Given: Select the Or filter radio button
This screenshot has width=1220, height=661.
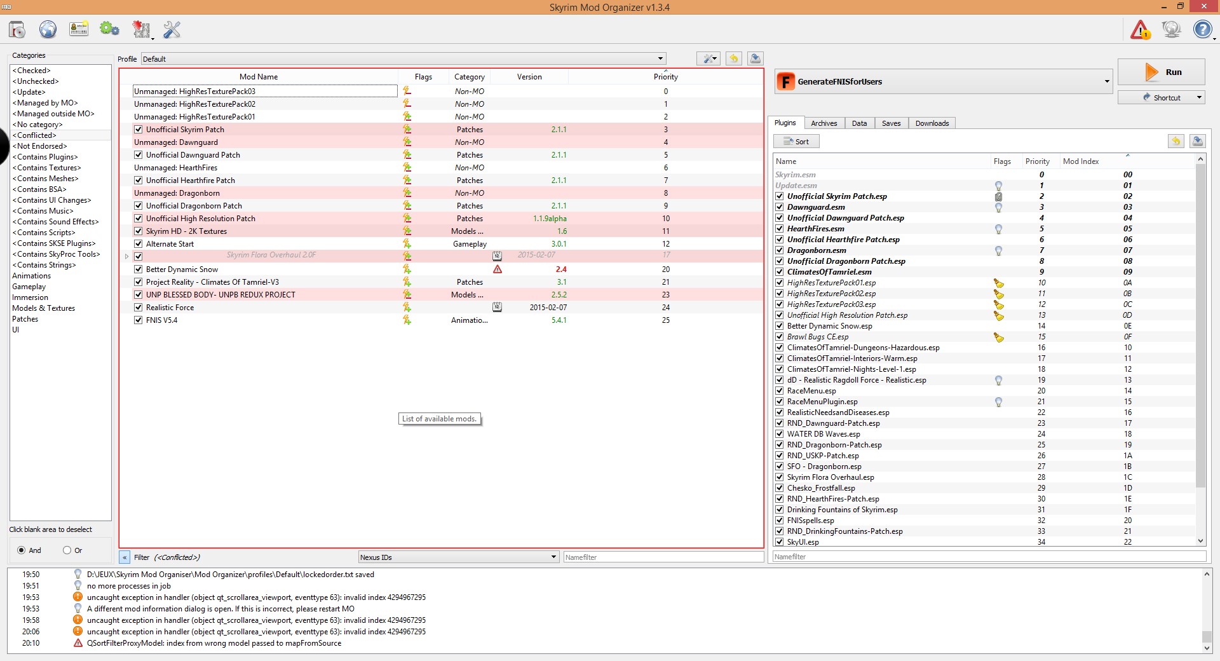Looking at the screenshot, I should pos(67,550).
